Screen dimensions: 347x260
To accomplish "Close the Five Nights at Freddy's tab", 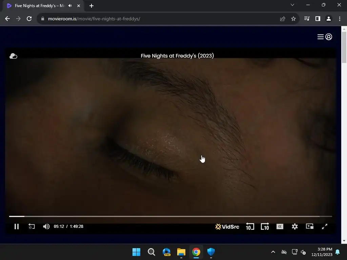I will tap(79, 6).
